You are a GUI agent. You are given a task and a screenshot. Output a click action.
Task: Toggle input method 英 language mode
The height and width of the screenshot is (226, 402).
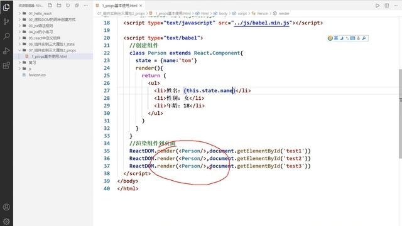[336, 38]
